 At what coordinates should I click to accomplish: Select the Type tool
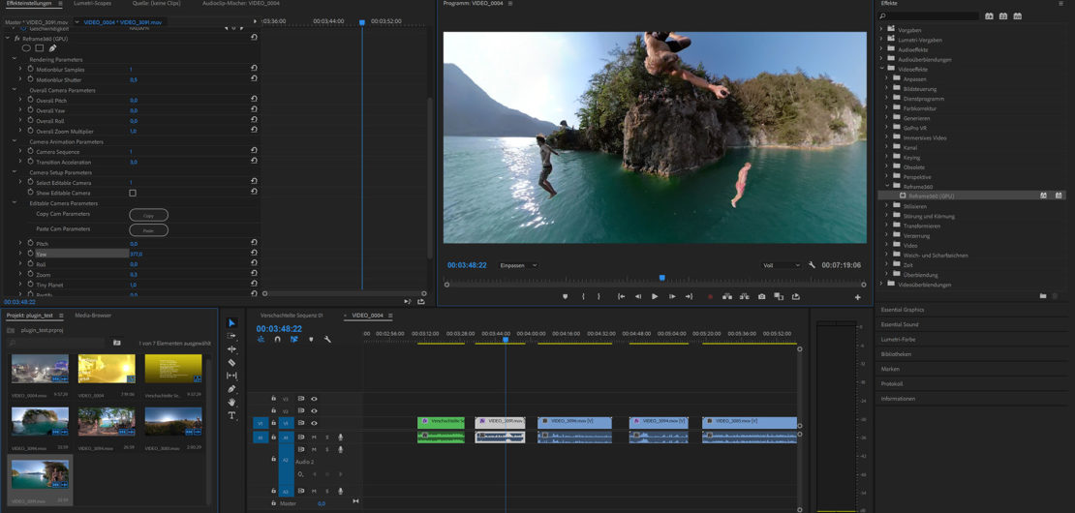(x=231, y=415)
